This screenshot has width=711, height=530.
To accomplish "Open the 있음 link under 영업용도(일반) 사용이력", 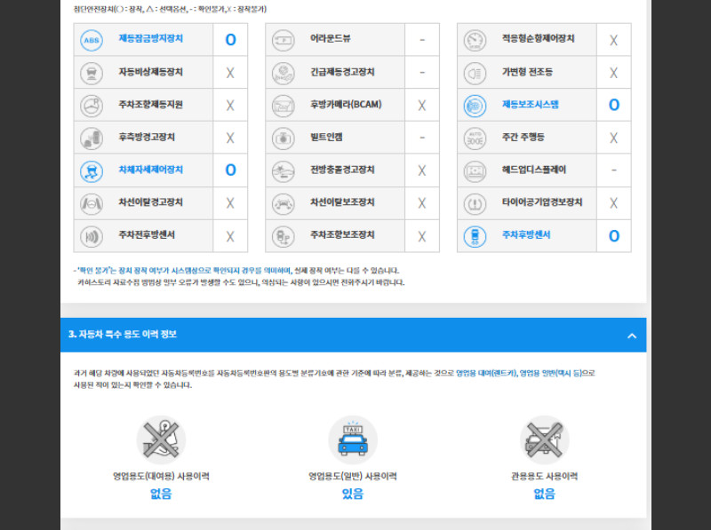I will point(352,493).
